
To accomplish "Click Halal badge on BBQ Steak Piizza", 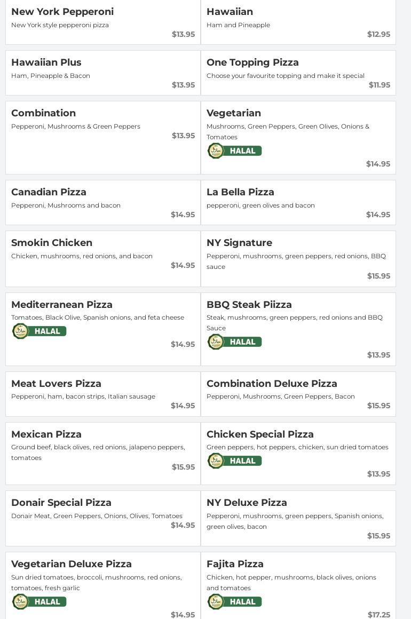I will point(234,342).
